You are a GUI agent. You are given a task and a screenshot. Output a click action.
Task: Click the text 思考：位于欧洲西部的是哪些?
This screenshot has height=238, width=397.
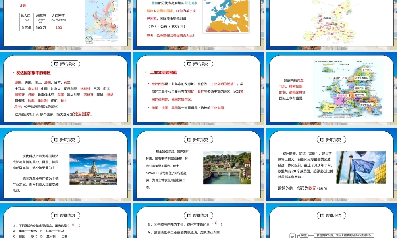36,107
